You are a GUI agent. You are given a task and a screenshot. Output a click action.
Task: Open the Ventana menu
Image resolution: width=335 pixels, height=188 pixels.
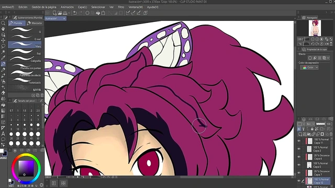click(136, 7)
